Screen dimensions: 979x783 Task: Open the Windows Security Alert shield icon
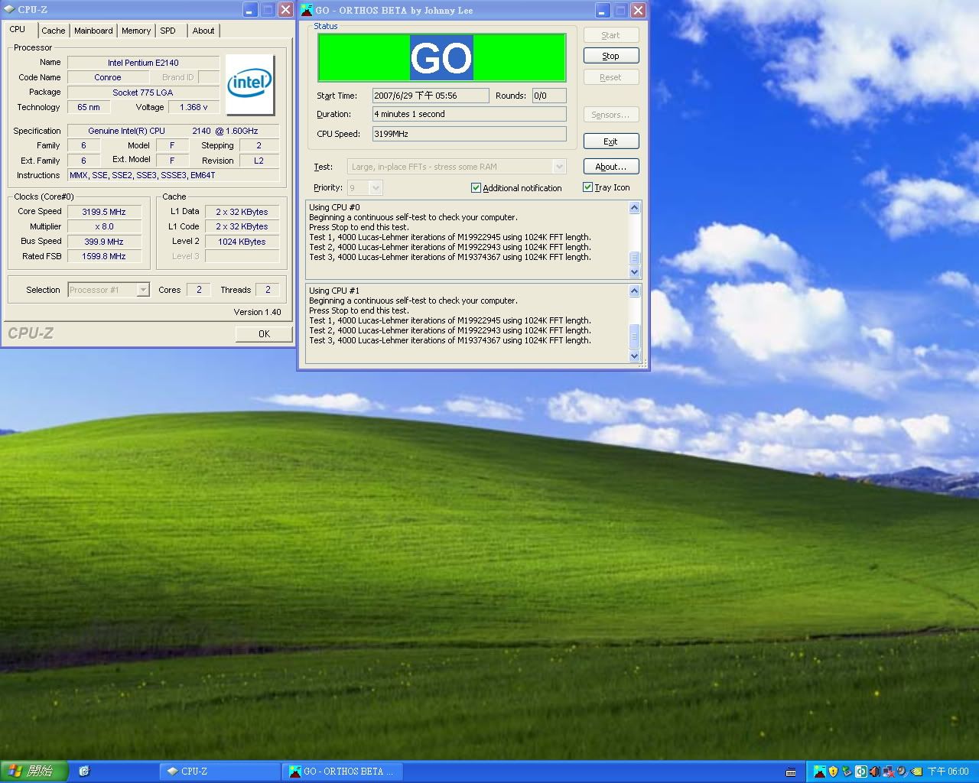[x=833, y=772]
